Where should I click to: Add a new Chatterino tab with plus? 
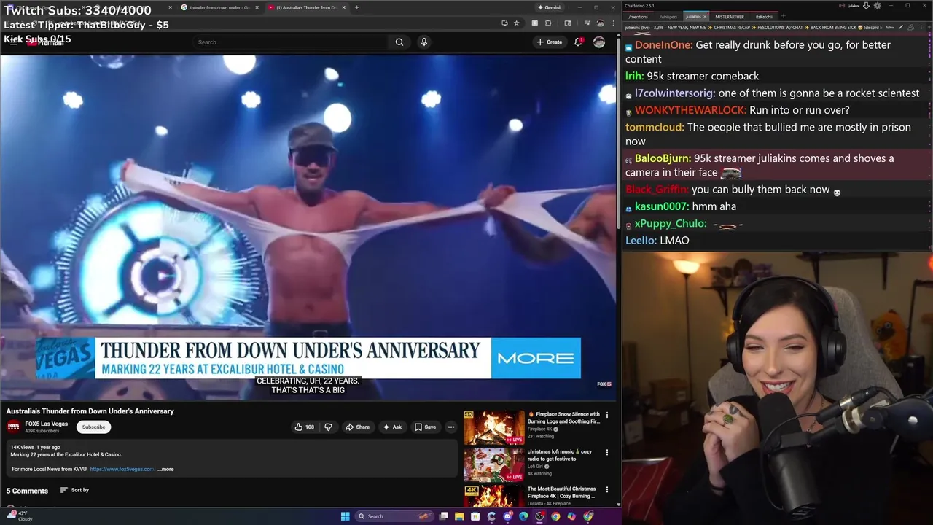(784, 16)
